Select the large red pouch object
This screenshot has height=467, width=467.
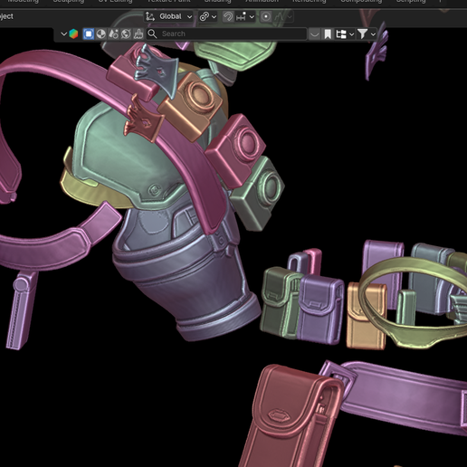pyautogui.click(x=291, y=416)
